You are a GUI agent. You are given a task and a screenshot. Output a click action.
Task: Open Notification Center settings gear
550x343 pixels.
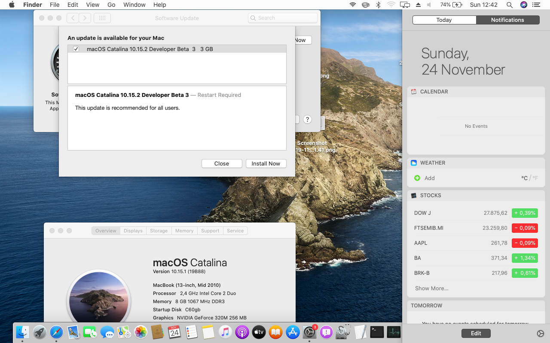[541, 334]
